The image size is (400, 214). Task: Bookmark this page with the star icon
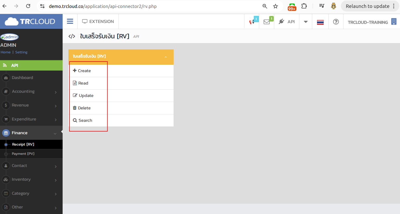click(x=276, y=6)
